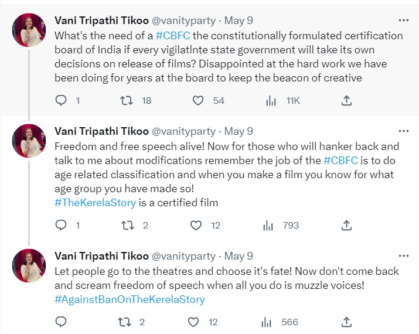View analytics showing 11K views
This screenshot has width=419, height=334.
[271, 101]
